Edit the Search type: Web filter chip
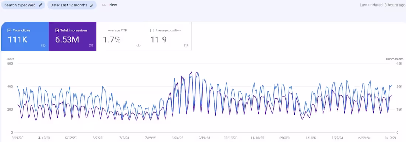Viewport: 406px width, 142px height. pos(23,5)
